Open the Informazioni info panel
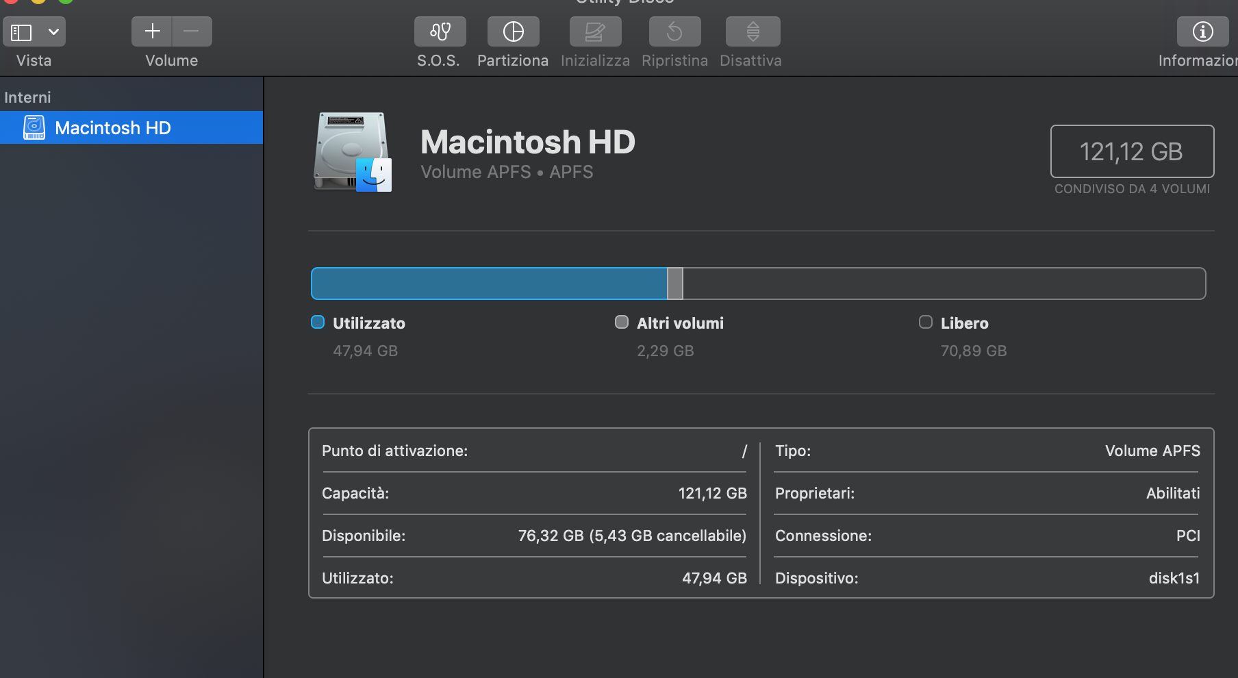This screenshot has width=1238, height=678. (1202, 32)
